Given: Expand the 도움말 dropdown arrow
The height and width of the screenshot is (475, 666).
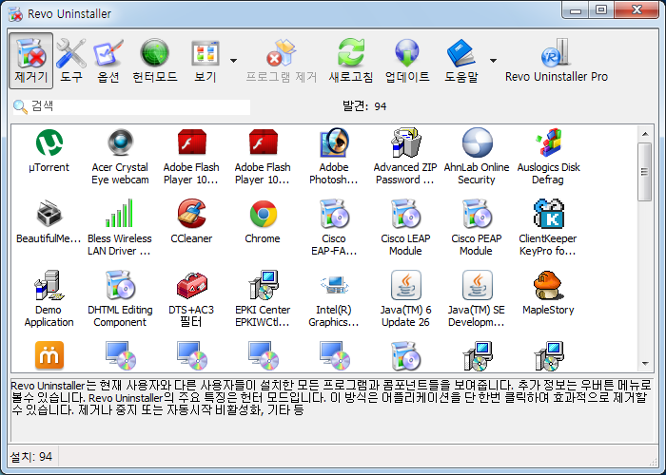Looking at the screenshot, I should click(x=493, y=61).
